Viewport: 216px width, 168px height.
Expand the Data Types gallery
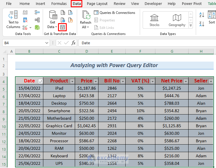tap(191, 26)
